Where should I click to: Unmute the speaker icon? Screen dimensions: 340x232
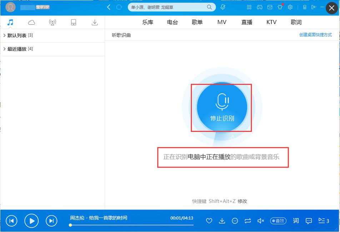(x=260, y=221)
